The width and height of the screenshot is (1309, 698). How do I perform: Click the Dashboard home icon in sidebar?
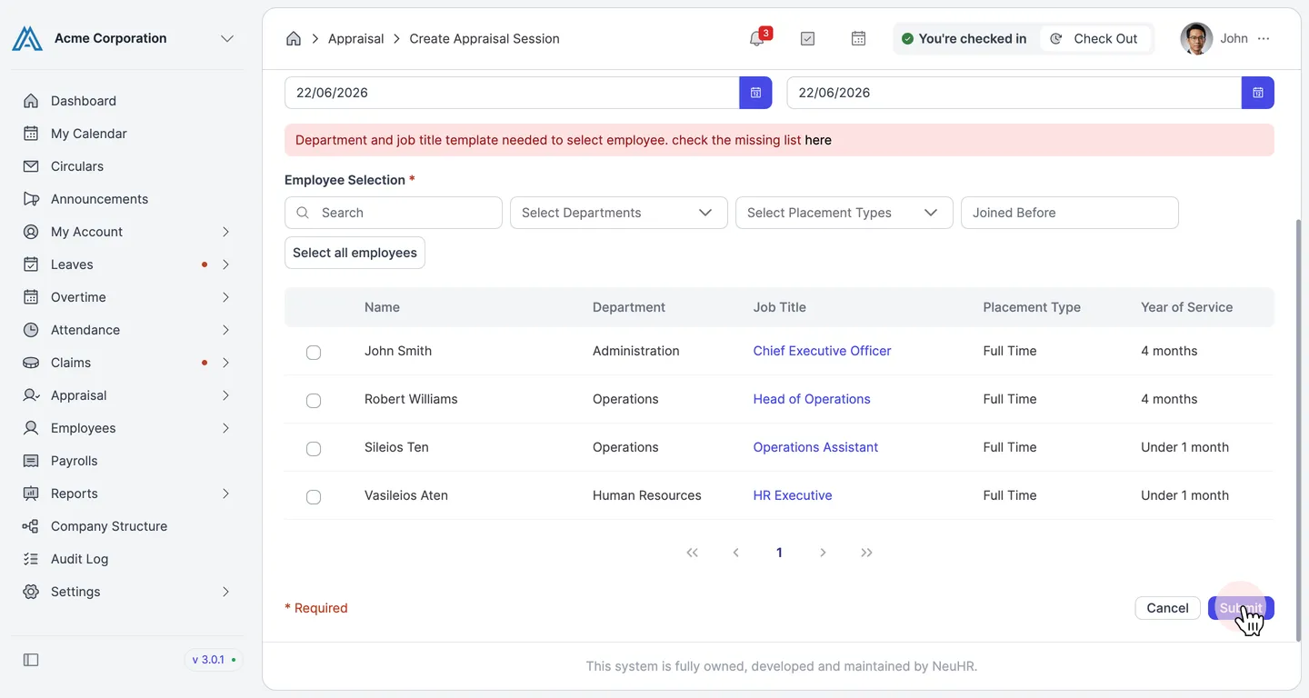(x=31, y=101)
